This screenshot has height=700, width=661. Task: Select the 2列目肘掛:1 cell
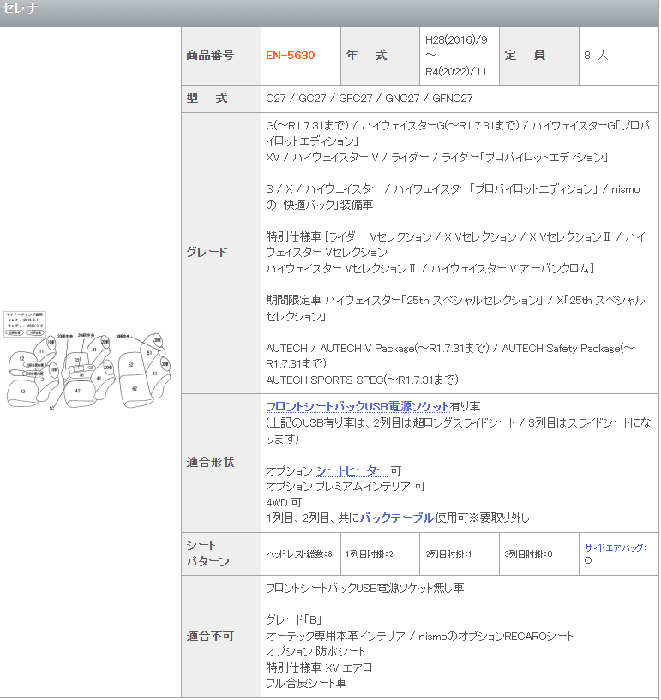[x=460, y=554]
